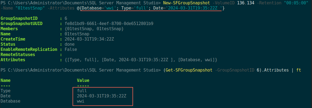Viewport: 312px width, 108px height.
Task: Click the Status value done
Action: coord(70,44)
